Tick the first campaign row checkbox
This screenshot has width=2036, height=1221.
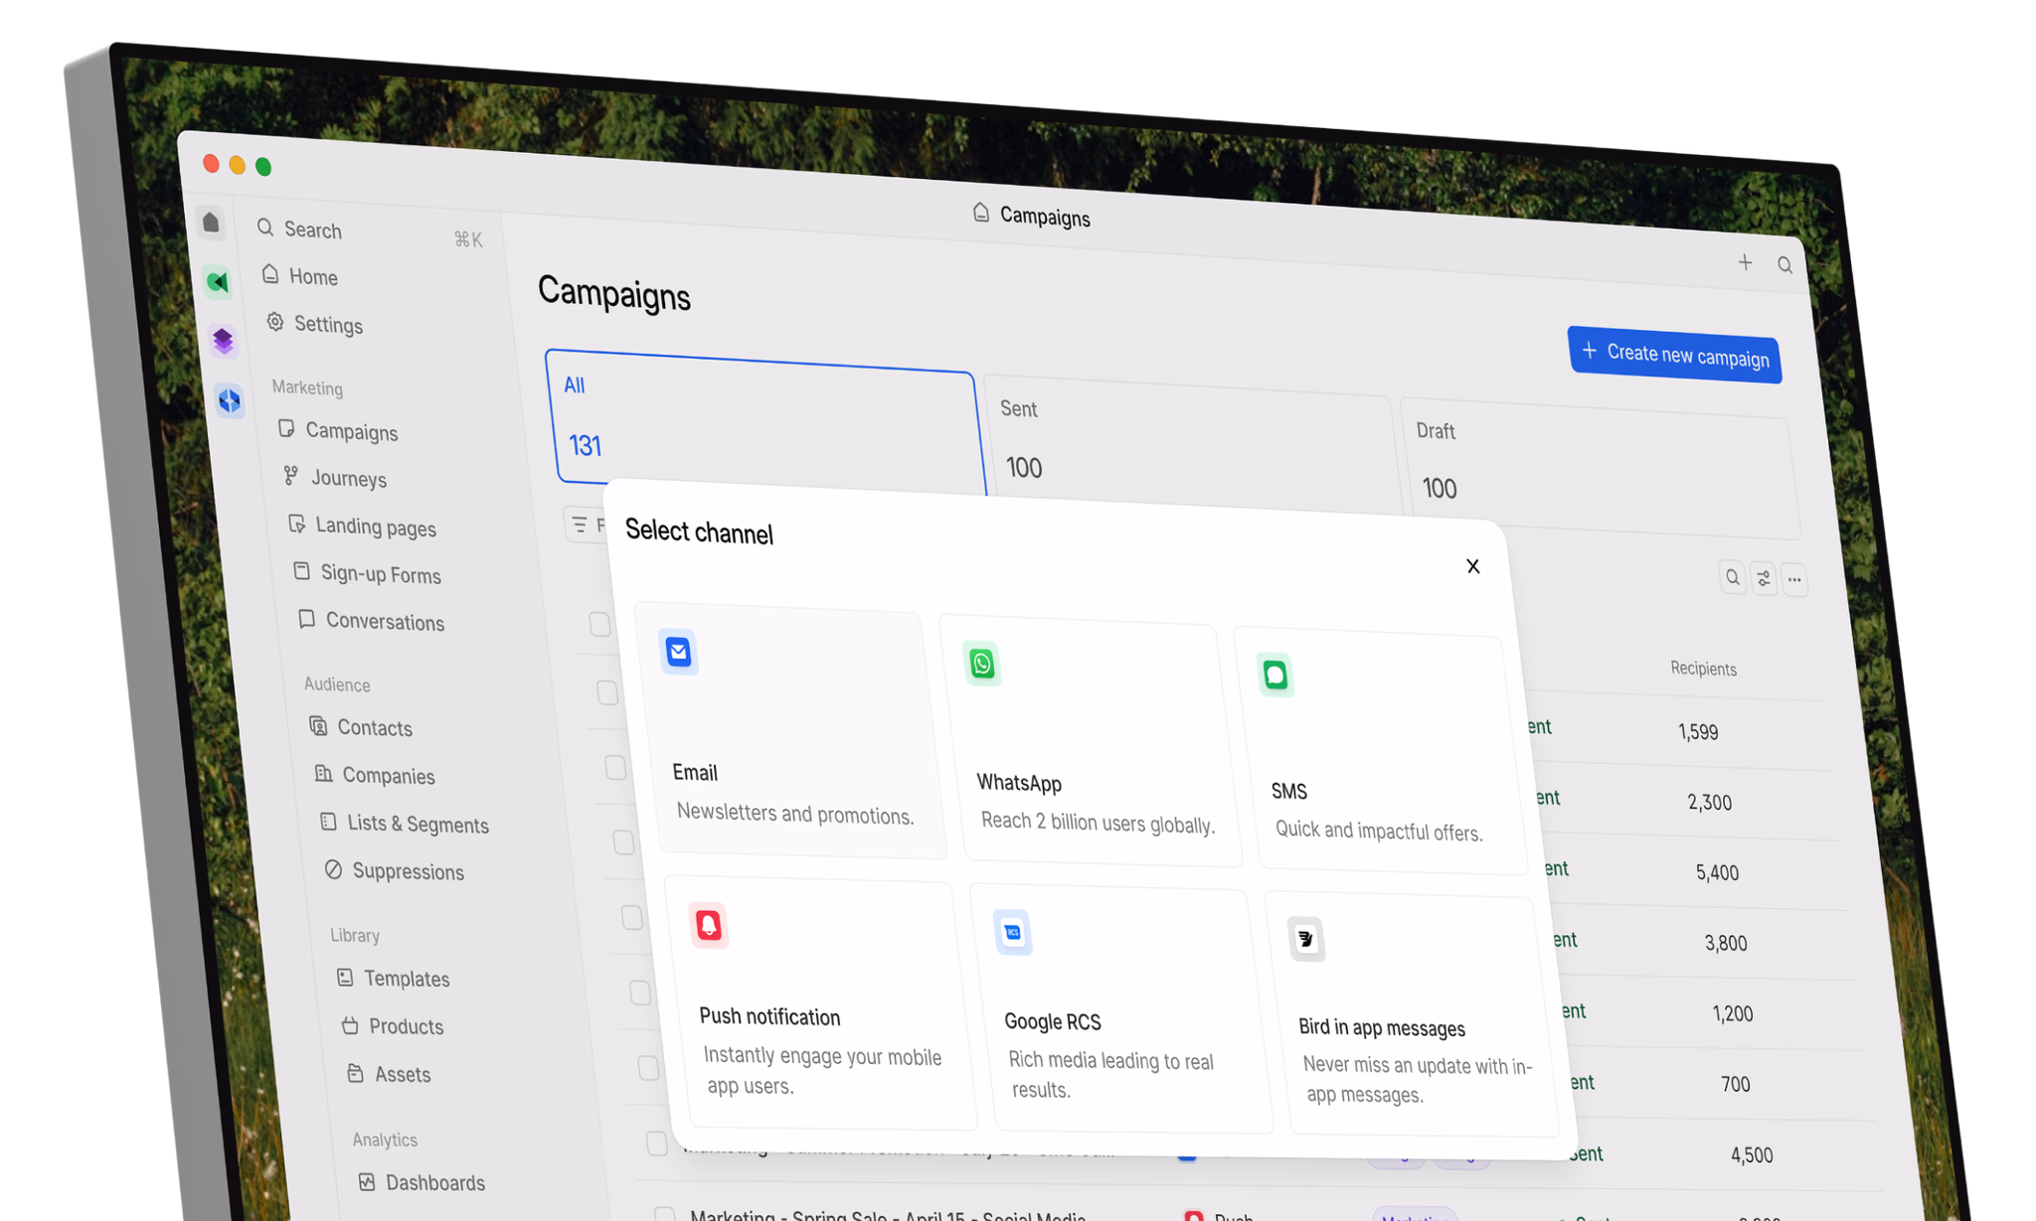599,624
